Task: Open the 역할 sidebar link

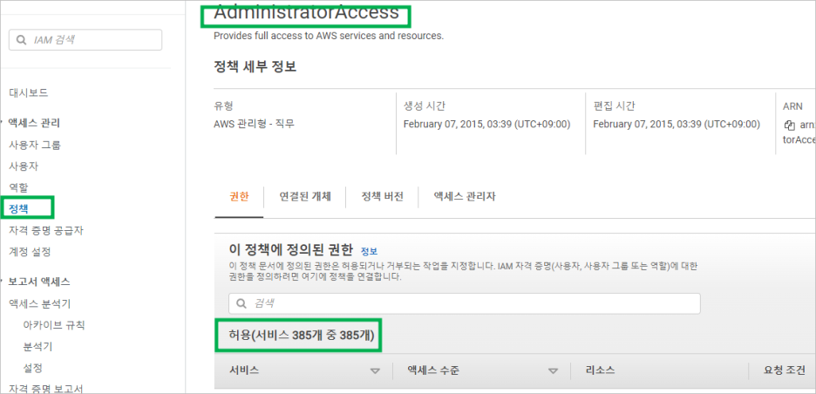Action: 18,188
